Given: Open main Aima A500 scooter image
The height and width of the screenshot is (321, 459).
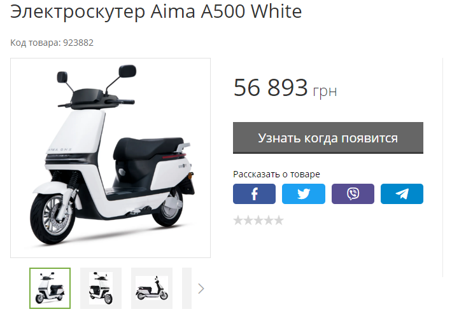Looking at the screenshot, I should (x=110, y=158).
